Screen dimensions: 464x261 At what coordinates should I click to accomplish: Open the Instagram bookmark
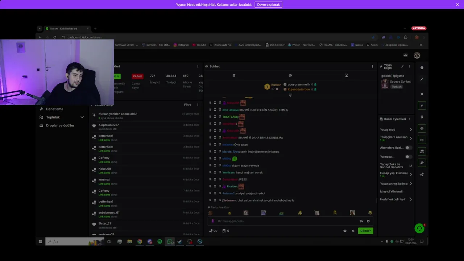pos(181,45)
